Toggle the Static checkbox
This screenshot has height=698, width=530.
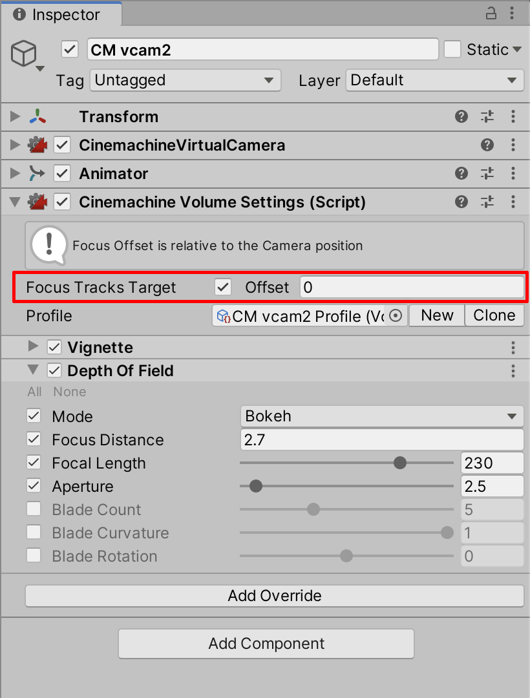[x=452, y=49]
